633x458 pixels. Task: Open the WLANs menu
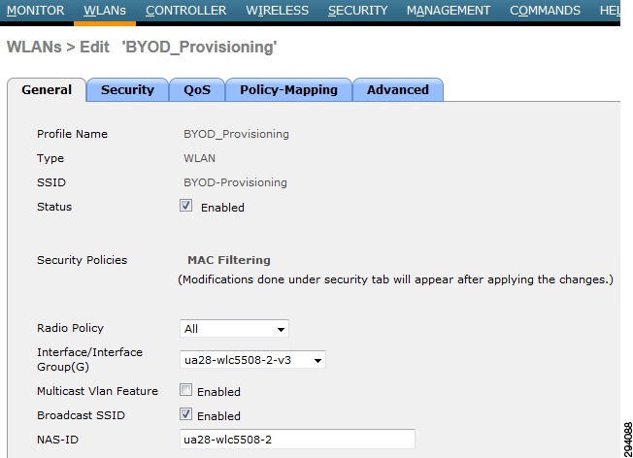105,10
